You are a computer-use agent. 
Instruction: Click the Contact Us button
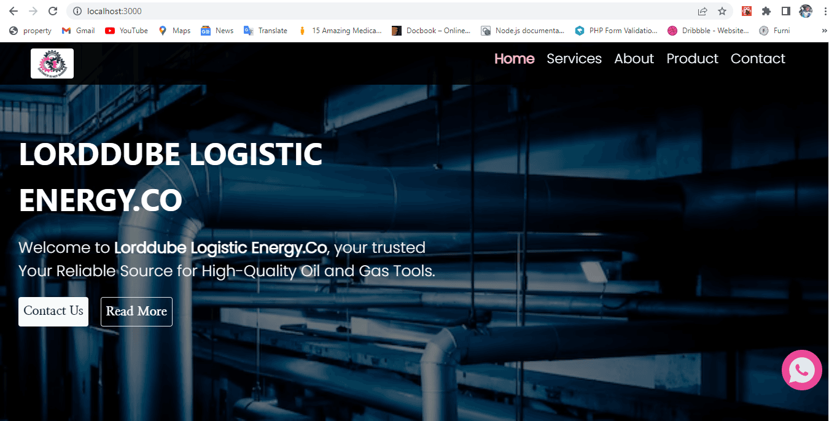pos(53,311)
